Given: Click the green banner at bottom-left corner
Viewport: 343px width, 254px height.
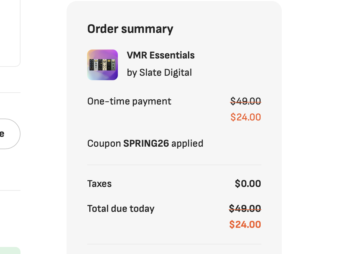Looking at the screenshot, I should pyautogui.click(x=10, y=250).
